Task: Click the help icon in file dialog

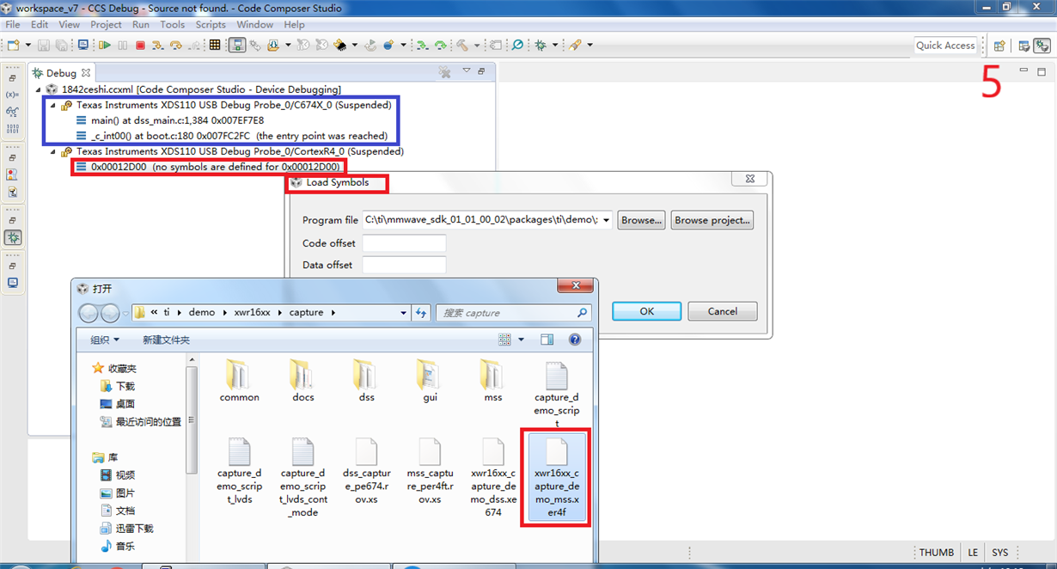Action: (x=574, y=340)
